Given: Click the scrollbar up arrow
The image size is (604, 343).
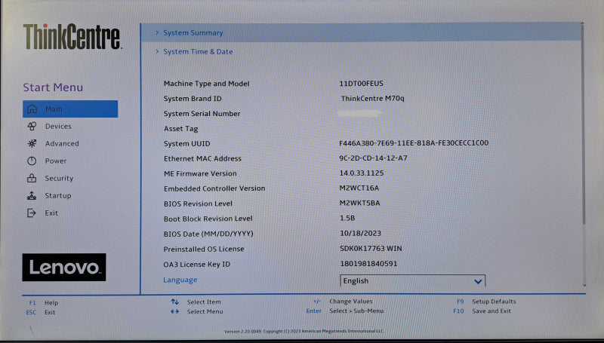Looking at the screenshot, I should click(x=582, y=24).
